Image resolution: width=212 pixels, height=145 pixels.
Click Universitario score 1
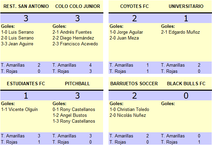coord(186,18)
